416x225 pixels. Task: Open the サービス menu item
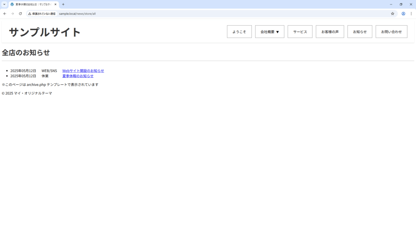(x=300, y=32)
